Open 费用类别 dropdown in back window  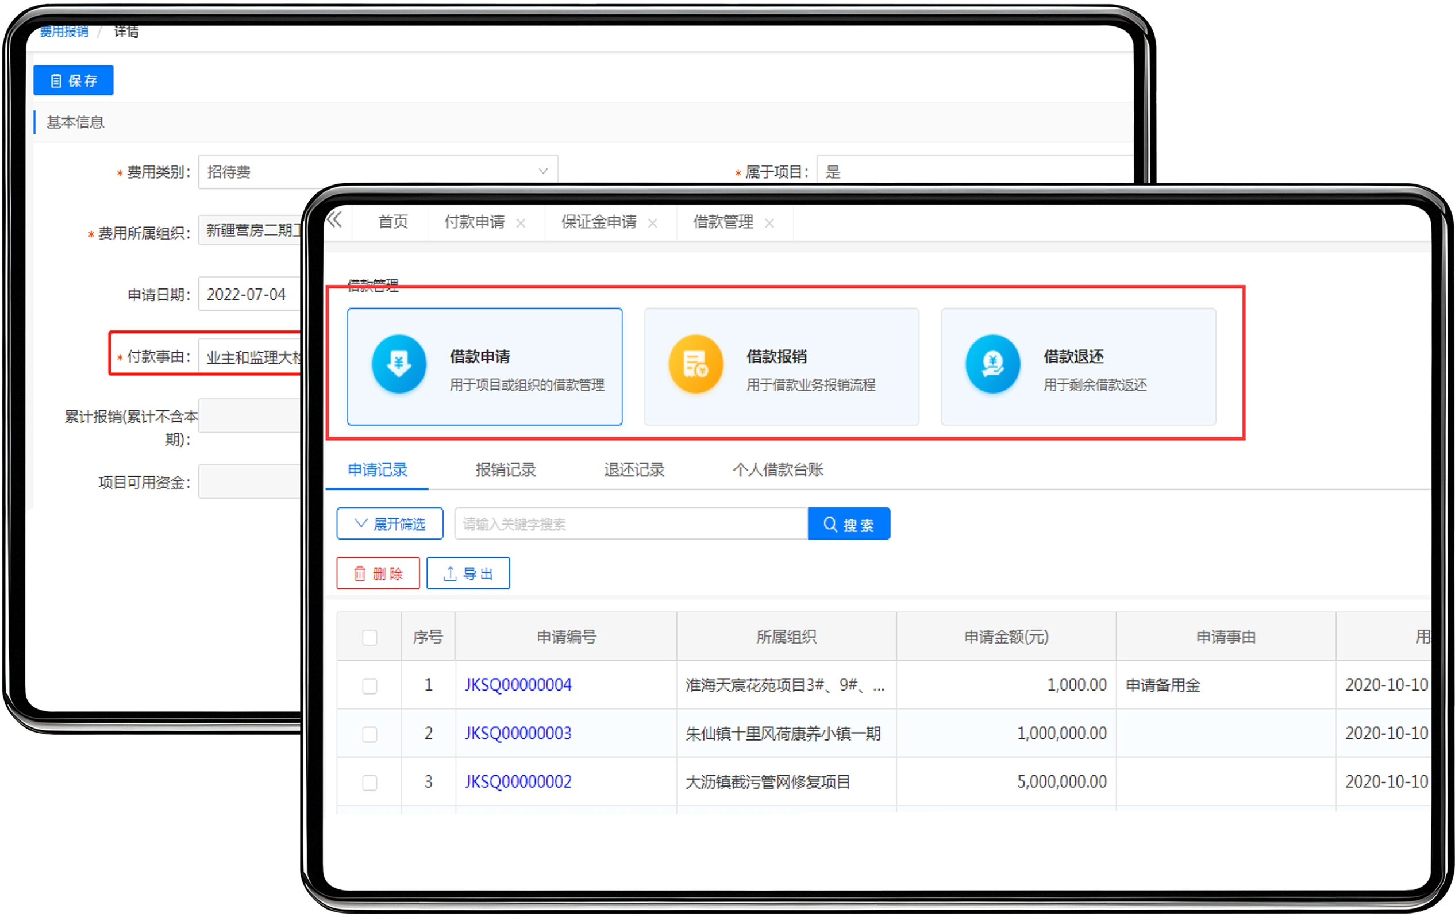(378, 172)
